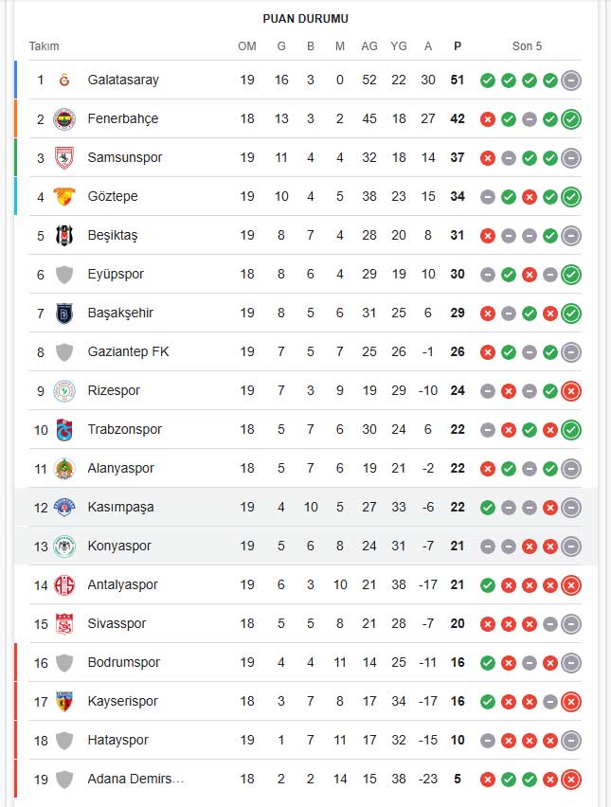Select the Kasımpaşa table row
Image resolution: width=611 pixels, height=807 pixels.
click(x=305, y=507)
